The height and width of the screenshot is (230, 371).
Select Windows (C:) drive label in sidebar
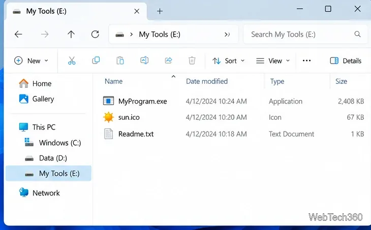[60, 143]
